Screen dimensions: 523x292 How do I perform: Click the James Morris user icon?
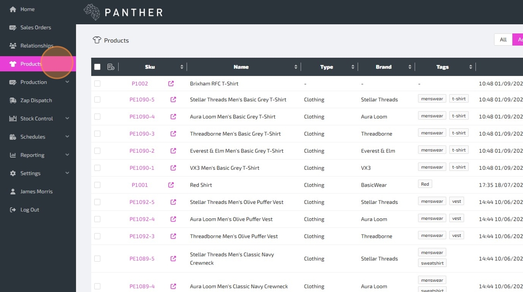point(13,192)
